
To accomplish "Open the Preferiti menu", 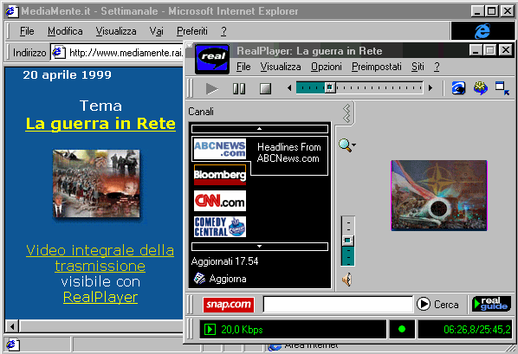I will (192, 31).
